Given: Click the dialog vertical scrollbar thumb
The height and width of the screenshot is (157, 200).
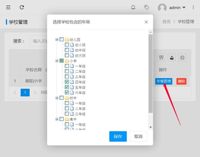Looking at the screenshot, I should point(151,73).
